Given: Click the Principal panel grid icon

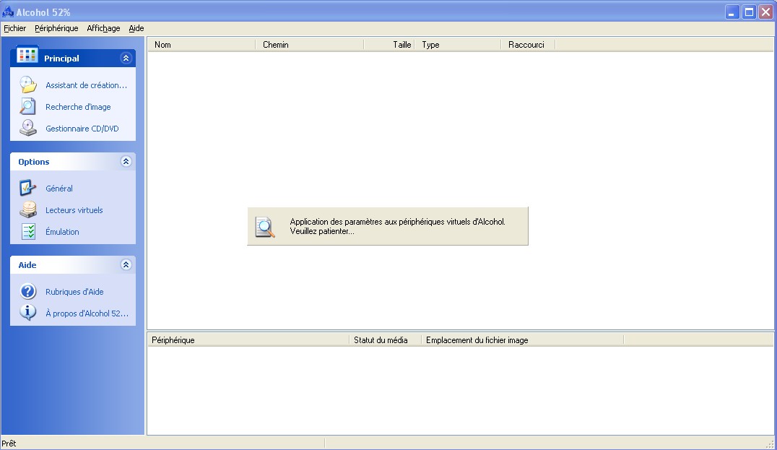Looking at the screenshot, I should [x=27, y=55].
